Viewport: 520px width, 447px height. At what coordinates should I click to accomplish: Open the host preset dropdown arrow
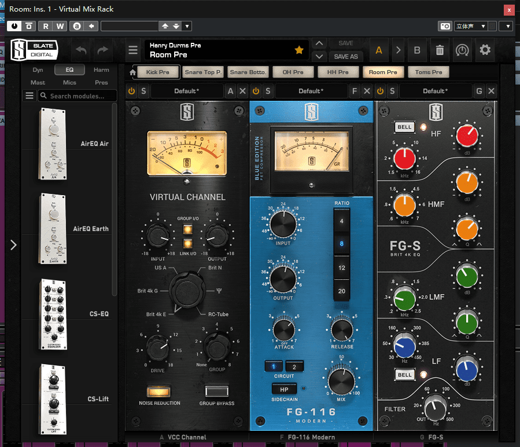coord(187,26)
